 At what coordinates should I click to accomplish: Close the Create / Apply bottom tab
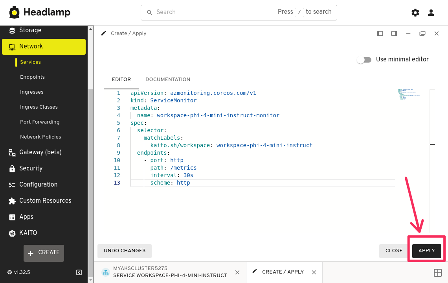(314, 272)
